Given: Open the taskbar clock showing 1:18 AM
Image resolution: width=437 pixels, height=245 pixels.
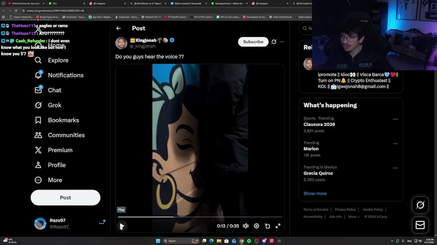Looking at the screenshot, I should [429, 241].
